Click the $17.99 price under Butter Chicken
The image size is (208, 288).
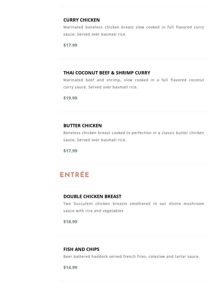[70, 151]
